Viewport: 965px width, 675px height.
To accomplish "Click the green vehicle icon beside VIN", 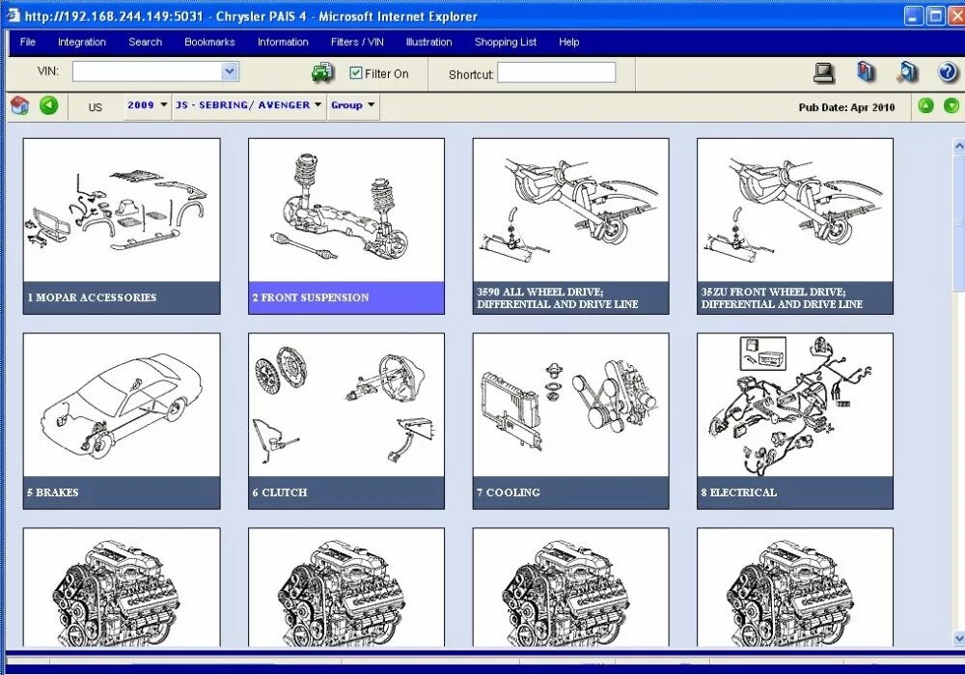I will click(322, 72).
